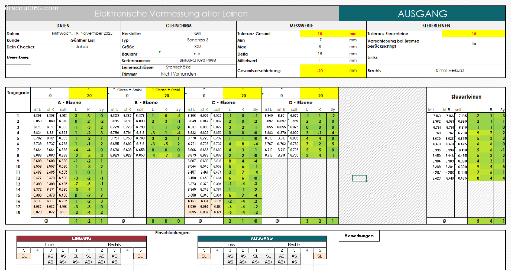Screen dimensions: 511x270
Task: Click the Rechts note '10 mm verkürzt'
Action: click(x=449, y=70)
